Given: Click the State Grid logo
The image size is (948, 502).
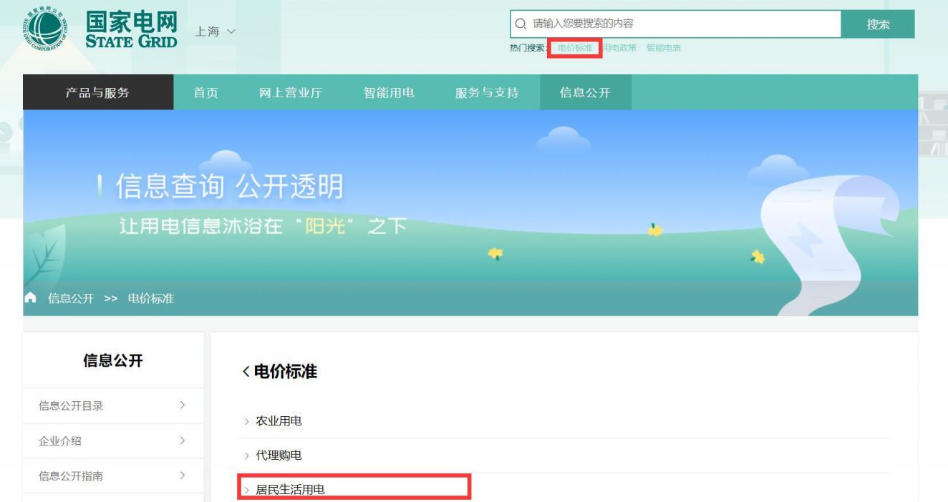Looking at the screenshot, I should point(45,27).
